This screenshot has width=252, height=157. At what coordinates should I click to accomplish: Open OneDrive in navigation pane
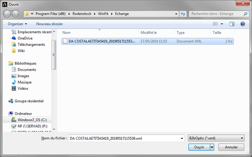tap(22, 38)
